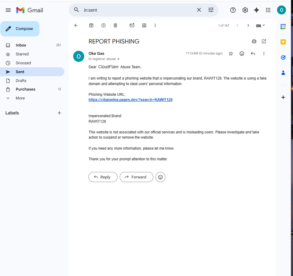Open the Purchases category
This screenshot has height=276, width=293.
(32, 89)
